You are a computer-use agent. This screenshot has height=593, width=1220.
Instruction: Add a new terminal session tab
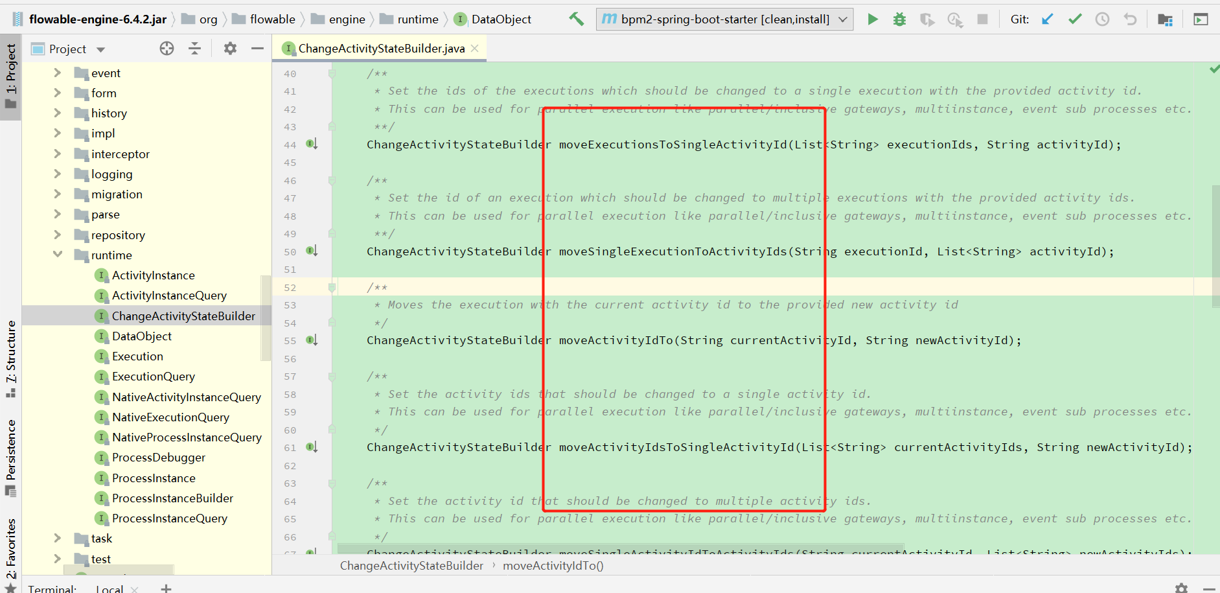(167, 588)
